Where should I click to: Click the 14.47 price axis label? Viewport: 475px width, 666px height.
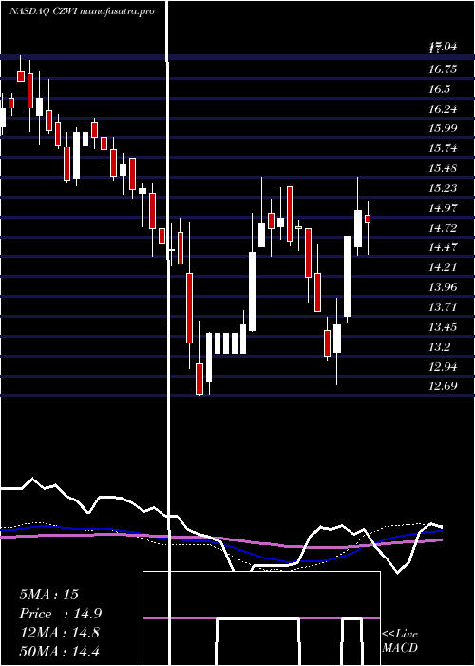(443, 247)
